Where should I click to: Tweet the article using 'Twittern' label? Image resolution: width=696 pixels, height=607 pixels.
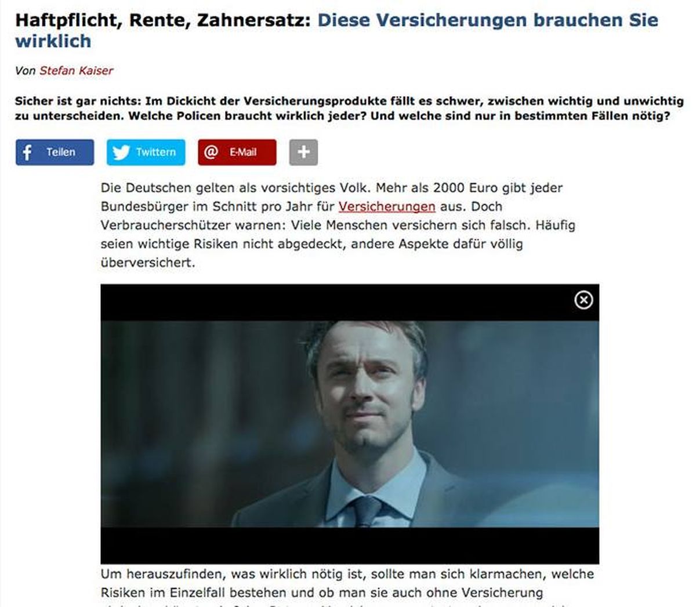pos(156,152)
